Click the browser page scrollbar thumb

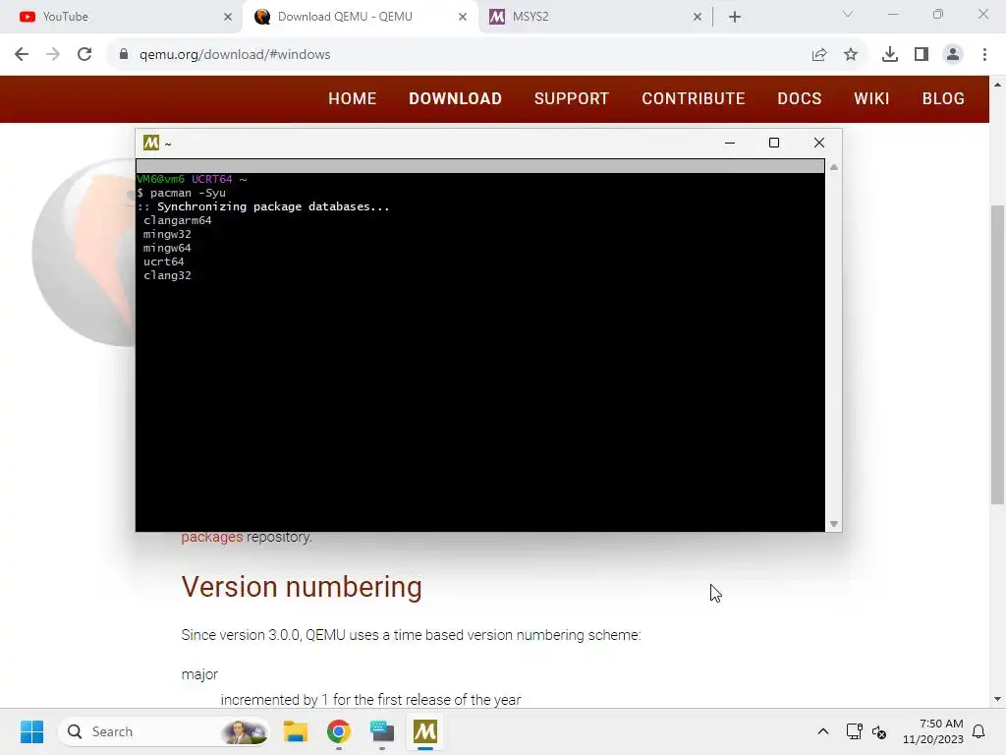998,354
